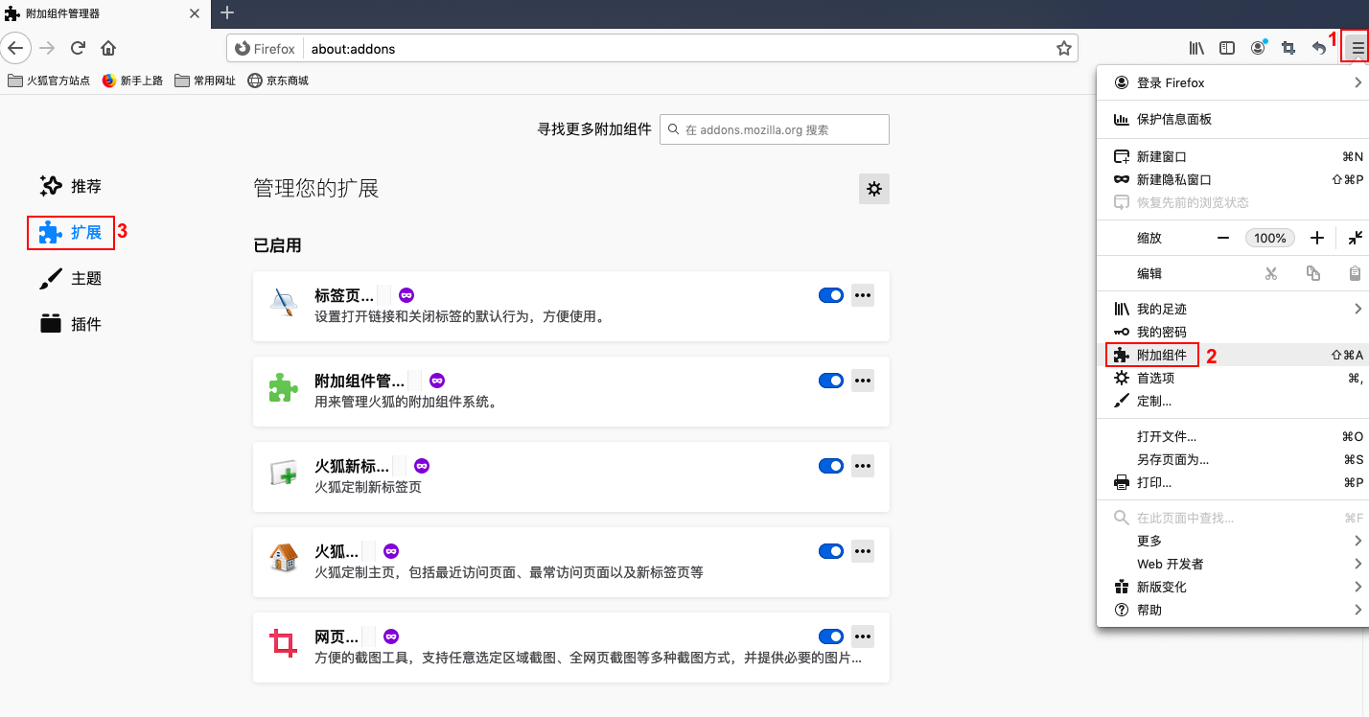Open the hamburger application menu
This screenshot has height=717, width=1369.
click(x=1357, y=48)
